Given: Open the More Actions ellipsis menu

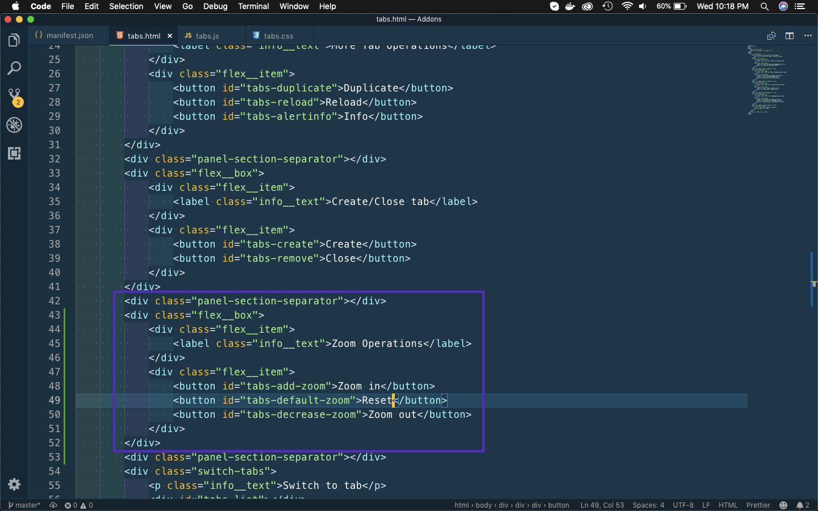Looking at the screenshot, I should tap(808, 36).
